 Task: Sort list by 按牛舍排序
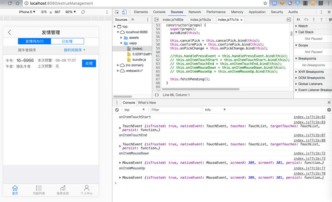click(x=27, y=50)
